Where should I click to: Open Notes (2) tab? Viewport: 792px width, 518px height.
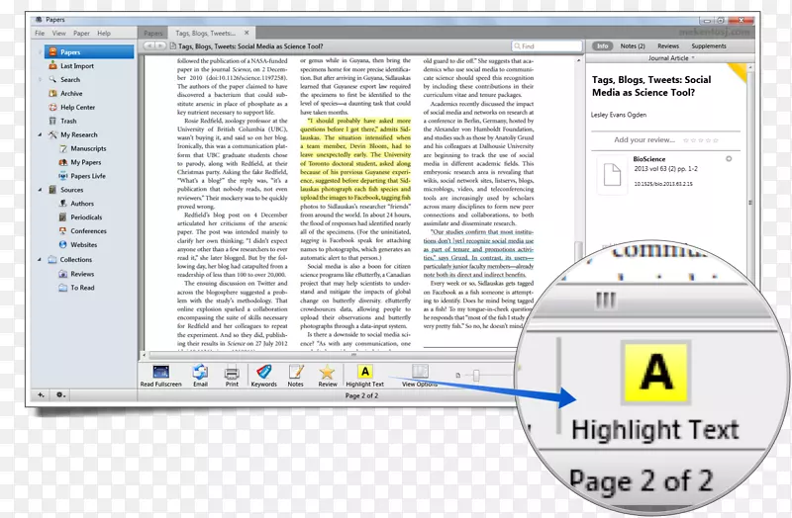coord(633,45)
